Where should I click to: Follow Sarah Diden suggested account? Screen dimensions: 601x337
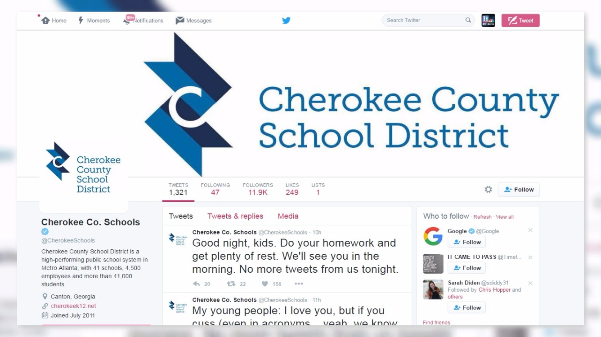pos(467,308)
